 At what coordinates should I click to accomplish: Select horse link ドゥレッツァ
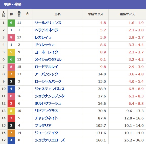tap(45, 45)
